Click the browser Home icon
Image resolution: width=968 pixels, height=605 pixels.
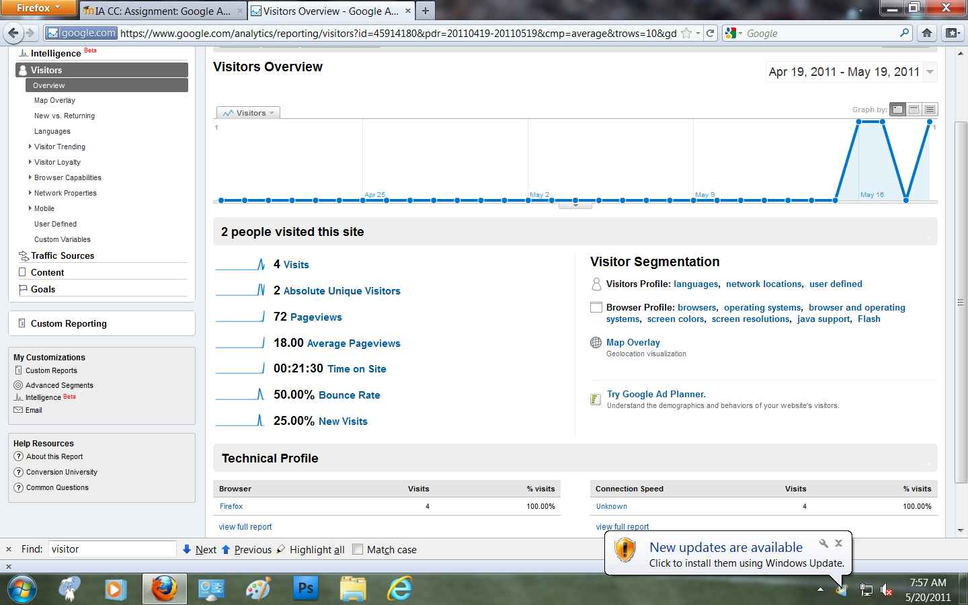927,33
